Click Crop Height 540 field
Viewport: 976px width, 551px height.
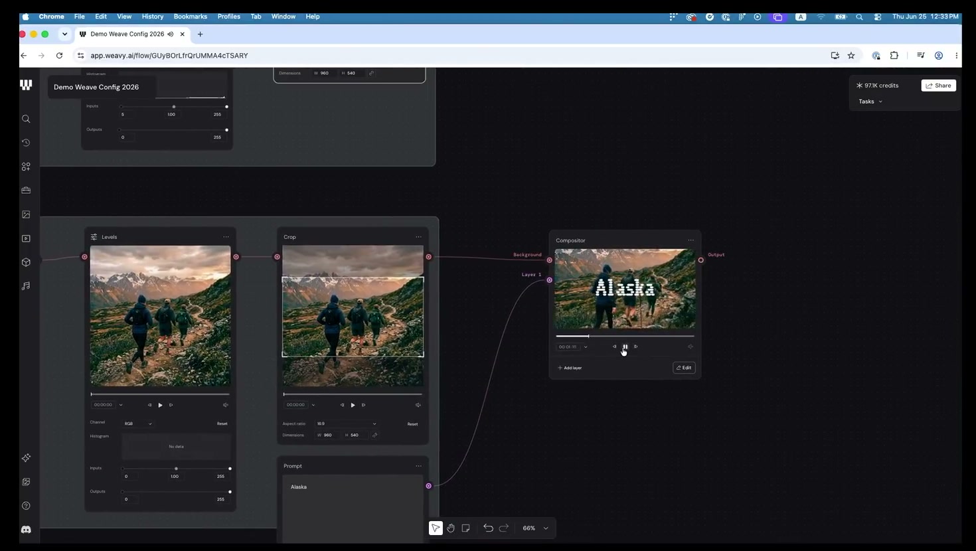pyautogui.click(x=356, y=435)
